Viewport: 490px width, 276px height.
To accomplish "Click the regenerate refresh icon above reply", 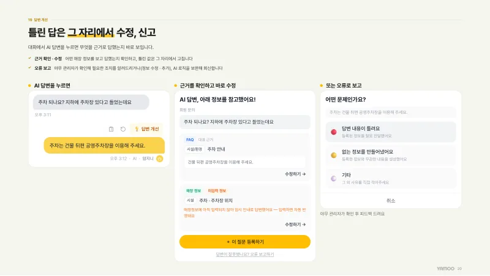I will [x=123, y=129].
